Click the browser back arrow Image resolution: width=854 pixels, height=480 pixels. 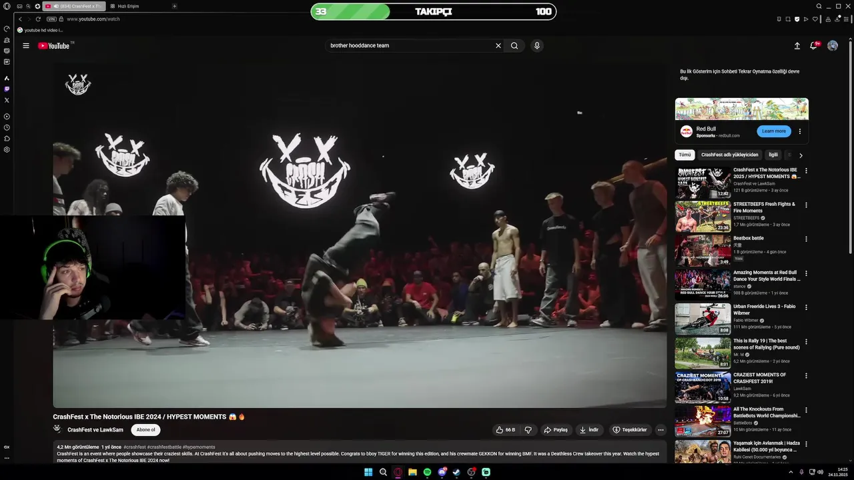click(x=21, y=19)
